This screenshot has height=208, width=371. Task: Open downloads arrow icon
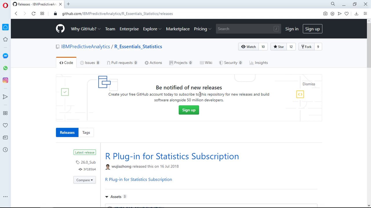pos(357,14)
